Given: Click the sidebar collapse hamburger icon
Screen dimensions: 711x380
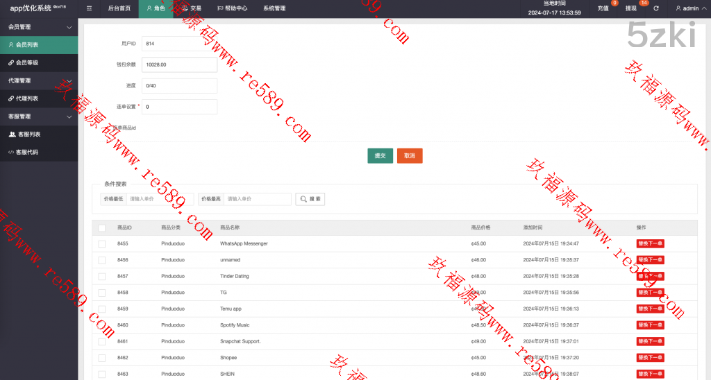Looking at the screenshot, I should tap(90, 9).
